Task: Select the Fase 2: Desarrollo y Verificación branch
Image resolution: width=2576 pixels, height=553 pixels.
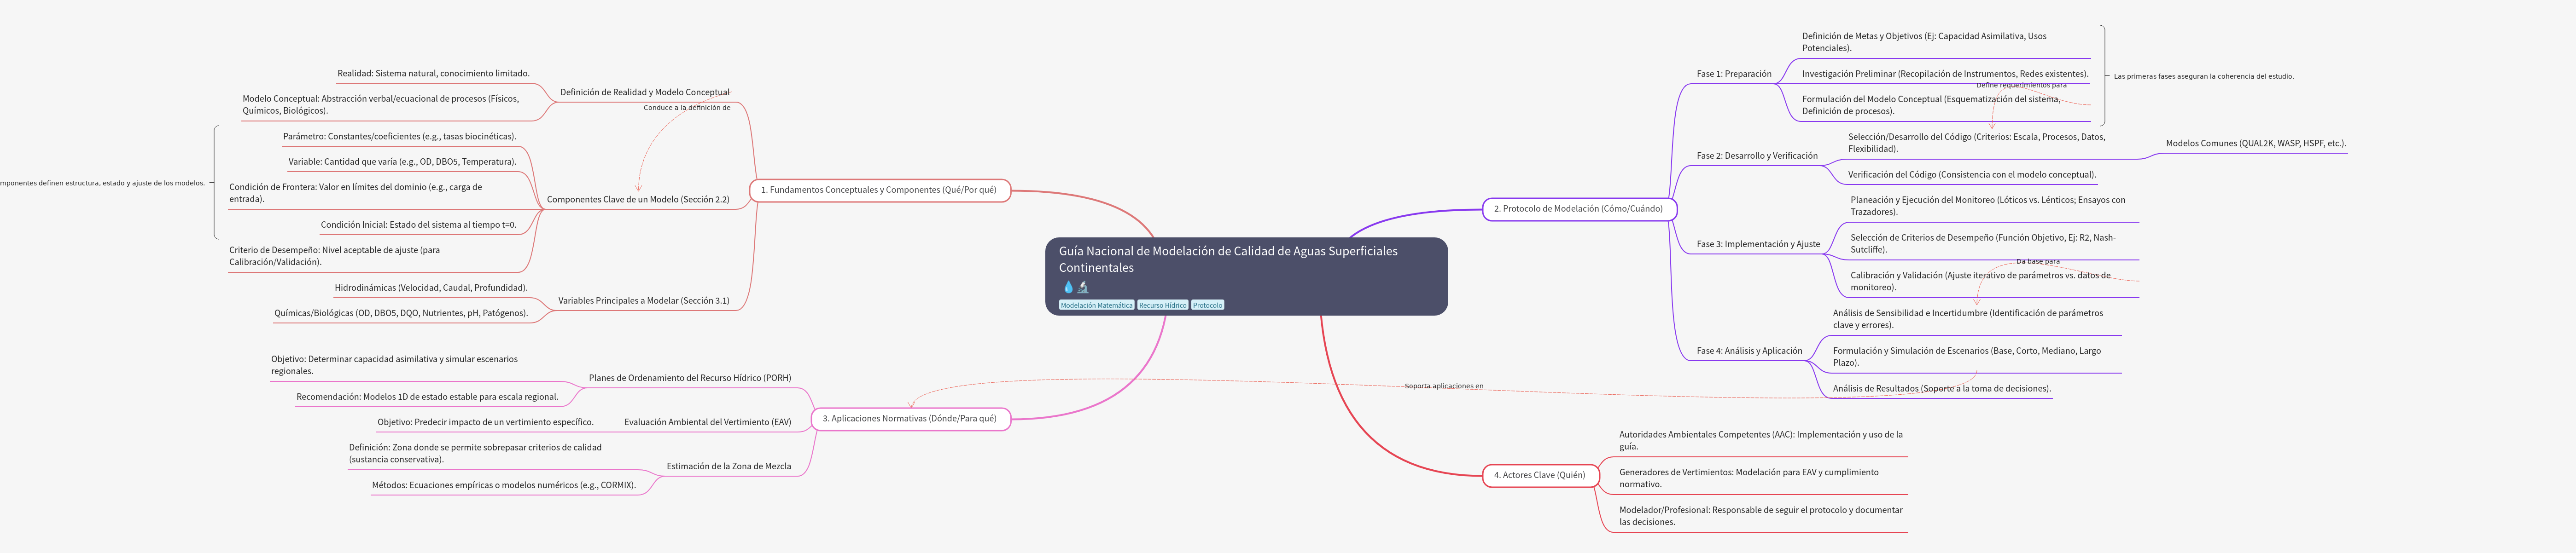Action: click(x=1757, y=156)
